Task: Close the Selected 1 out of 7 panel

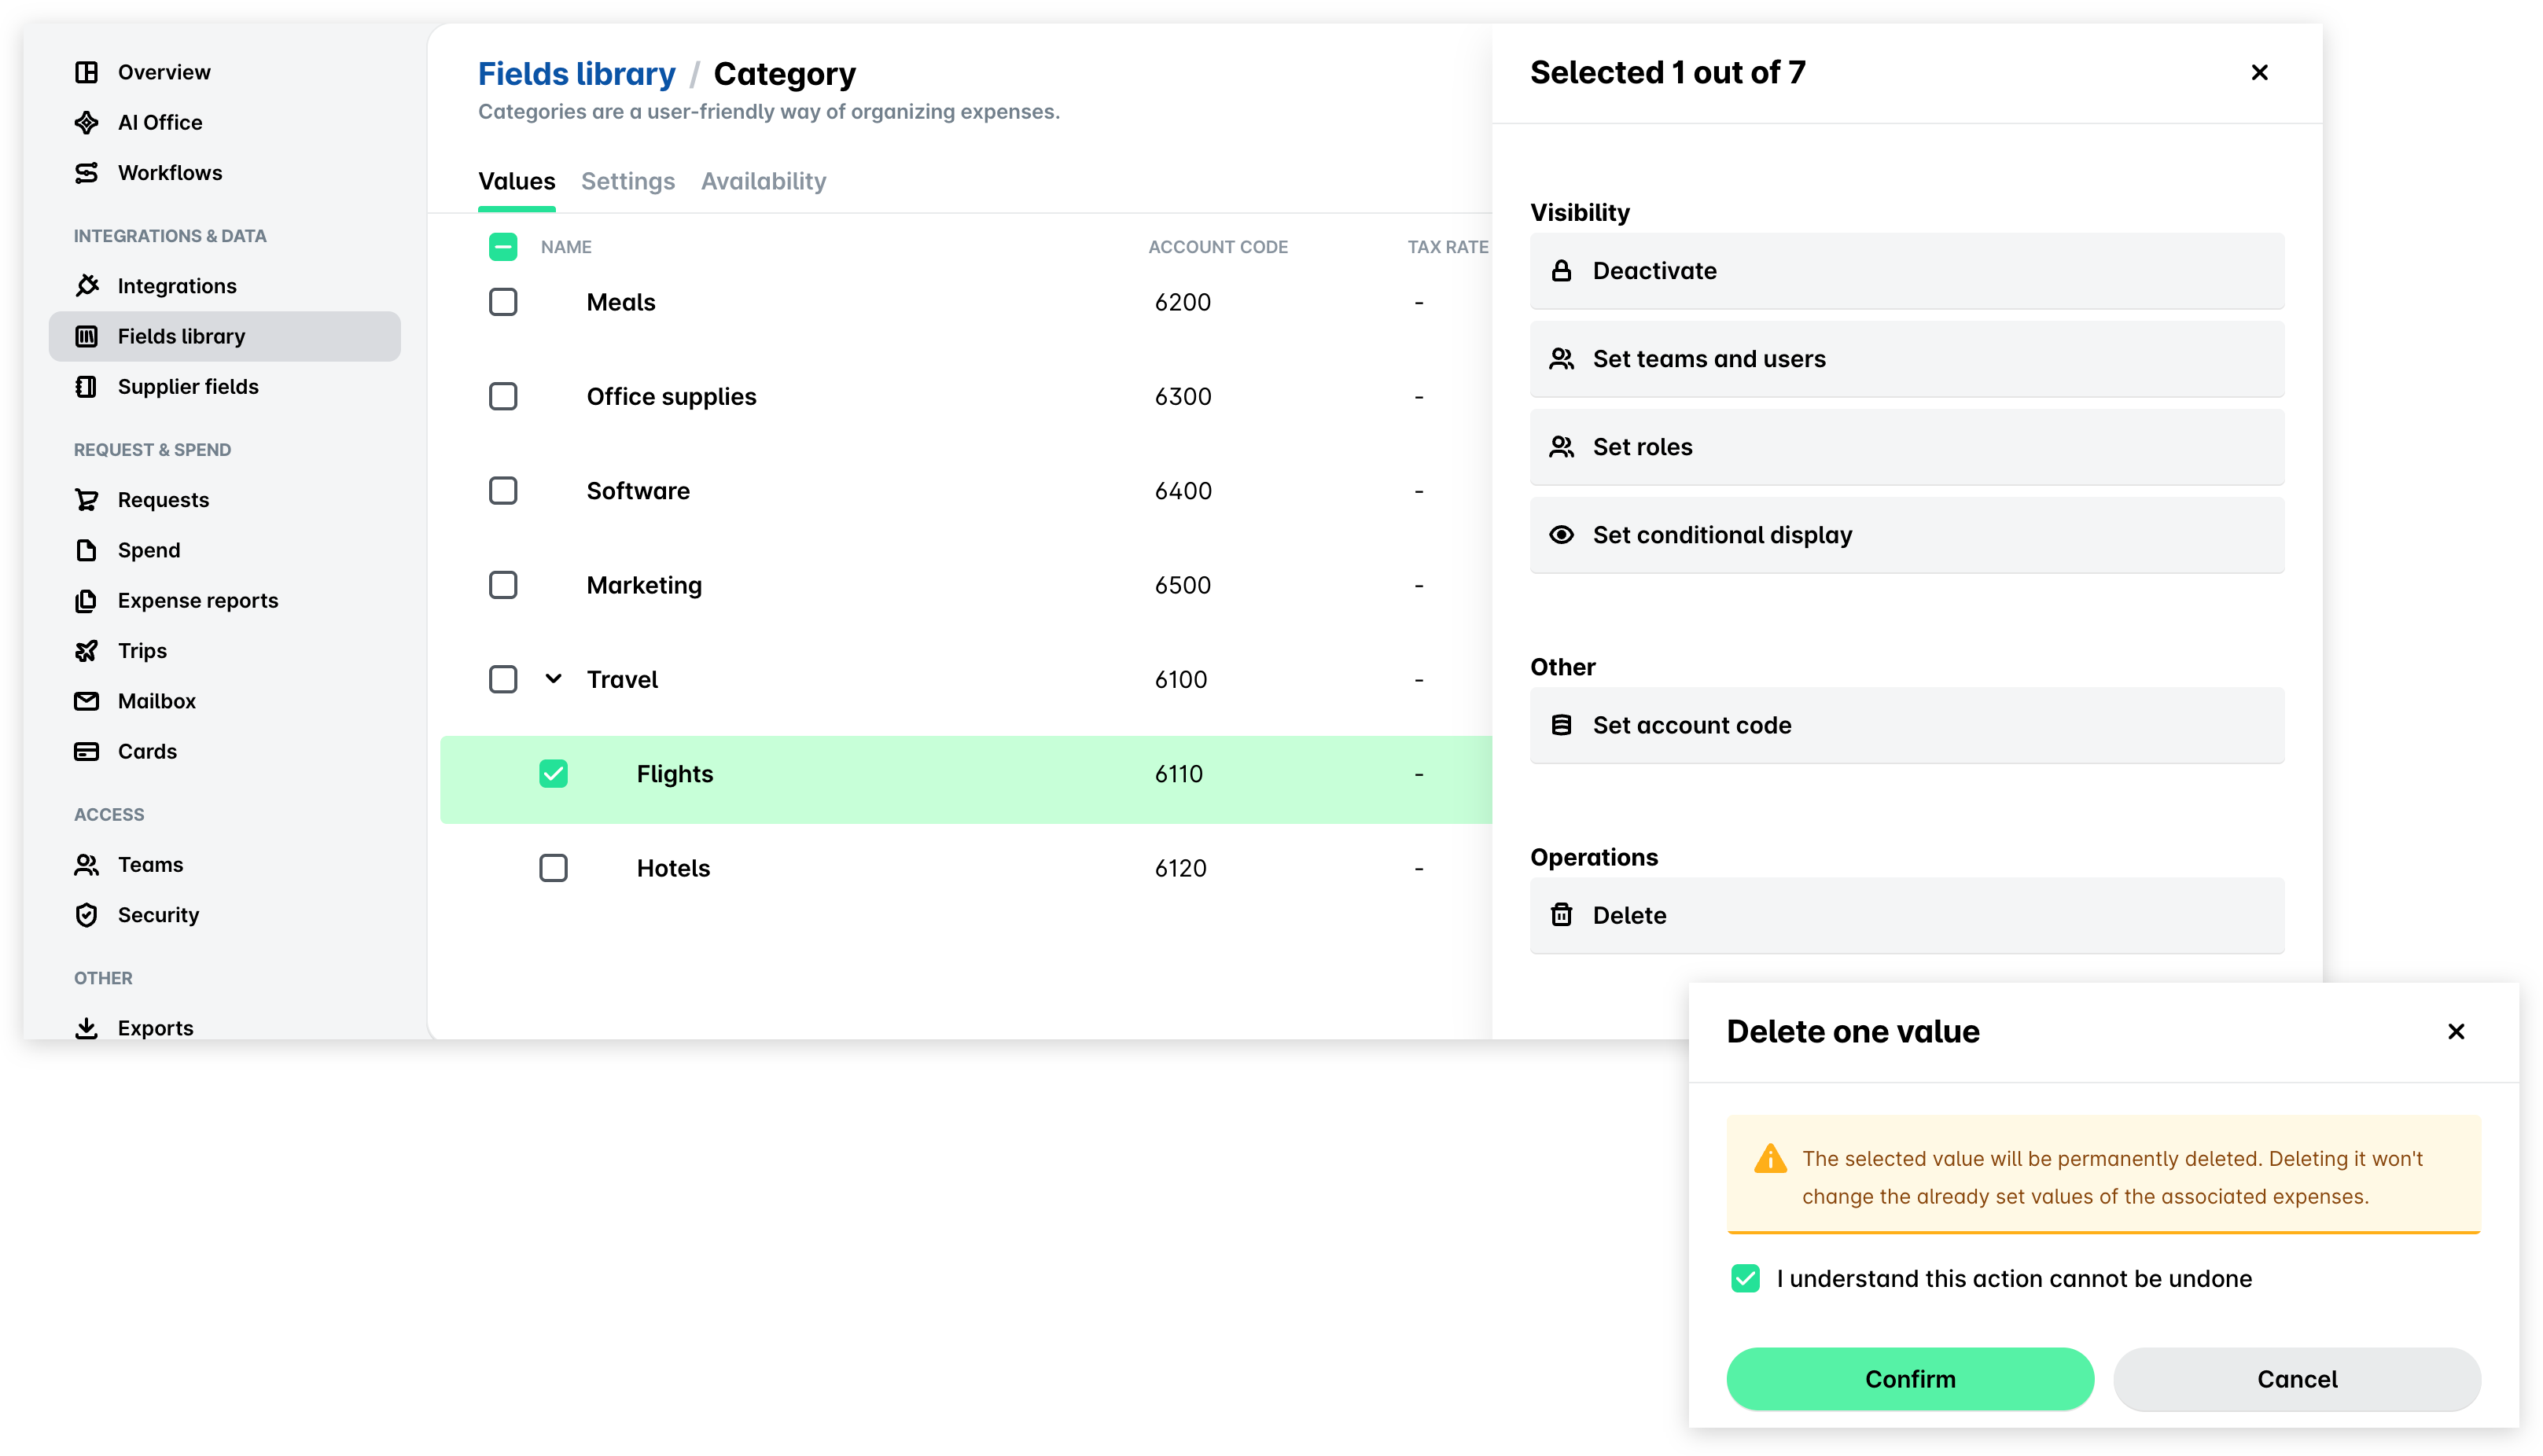Action: point(2259,72)
